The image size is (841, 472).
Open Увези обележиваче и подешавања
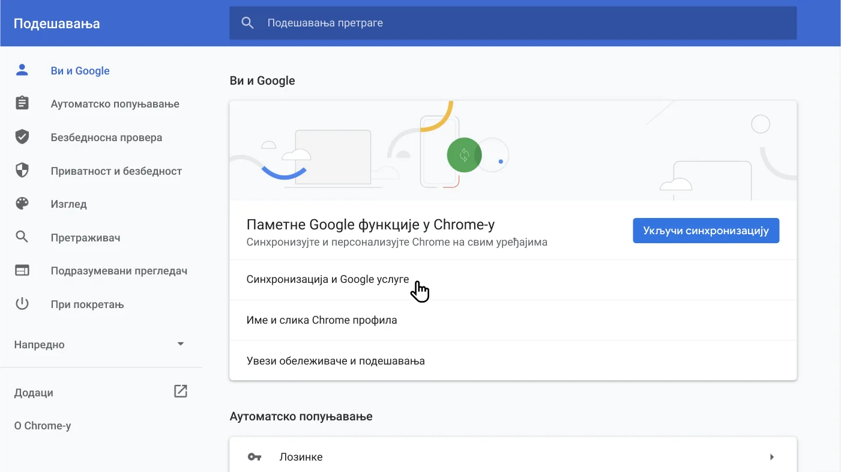pos(336,360)
